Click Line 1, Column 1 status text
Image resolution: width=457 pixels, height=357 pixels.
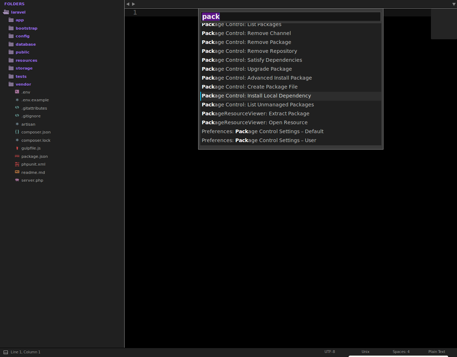click(25, 352)
